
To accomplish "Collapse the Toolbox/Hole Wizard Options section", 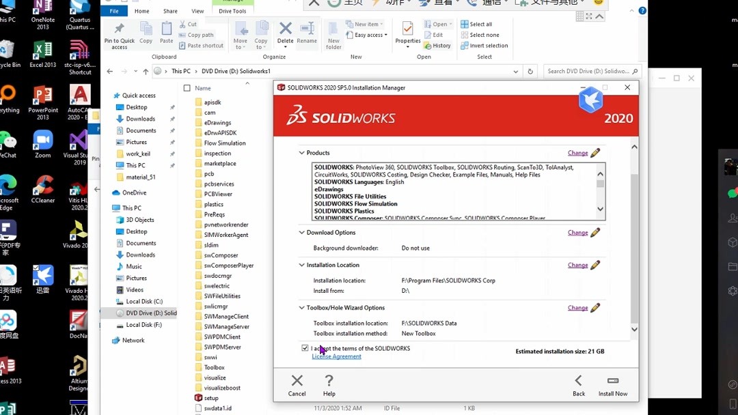I will tap(301, 307).
